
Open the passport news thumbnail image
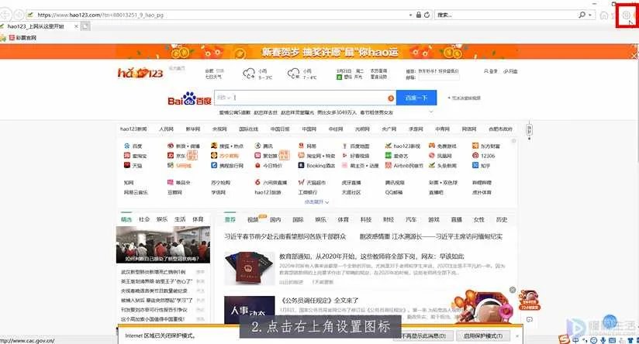(250, 268)
